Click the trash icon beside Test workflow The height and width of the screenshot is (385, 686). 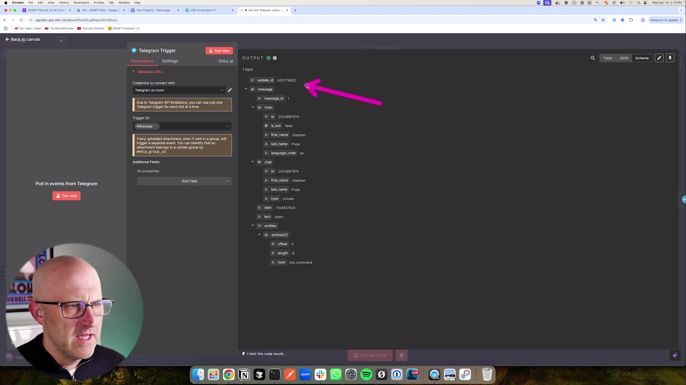click(x=401, y=355)
